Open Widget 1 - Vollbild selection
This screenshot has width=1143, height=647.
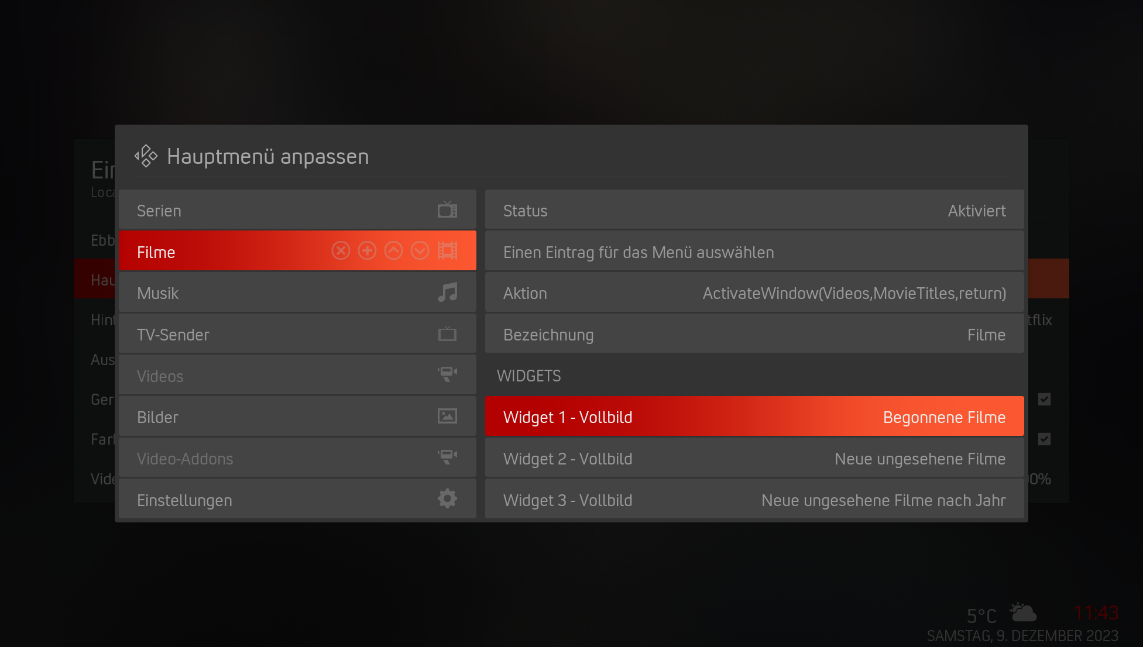(x=754, y=417)
